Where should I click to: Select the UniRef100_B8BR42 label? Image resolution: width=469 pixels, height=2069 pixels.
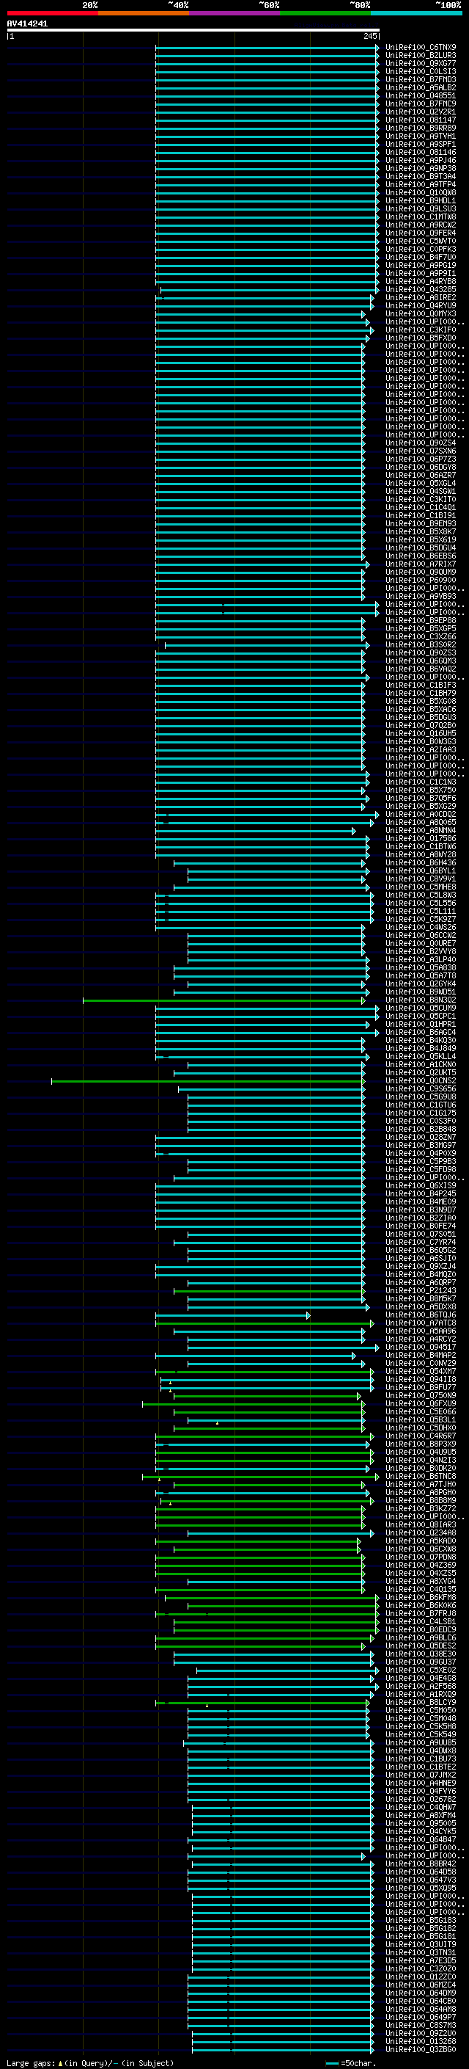421,1863
